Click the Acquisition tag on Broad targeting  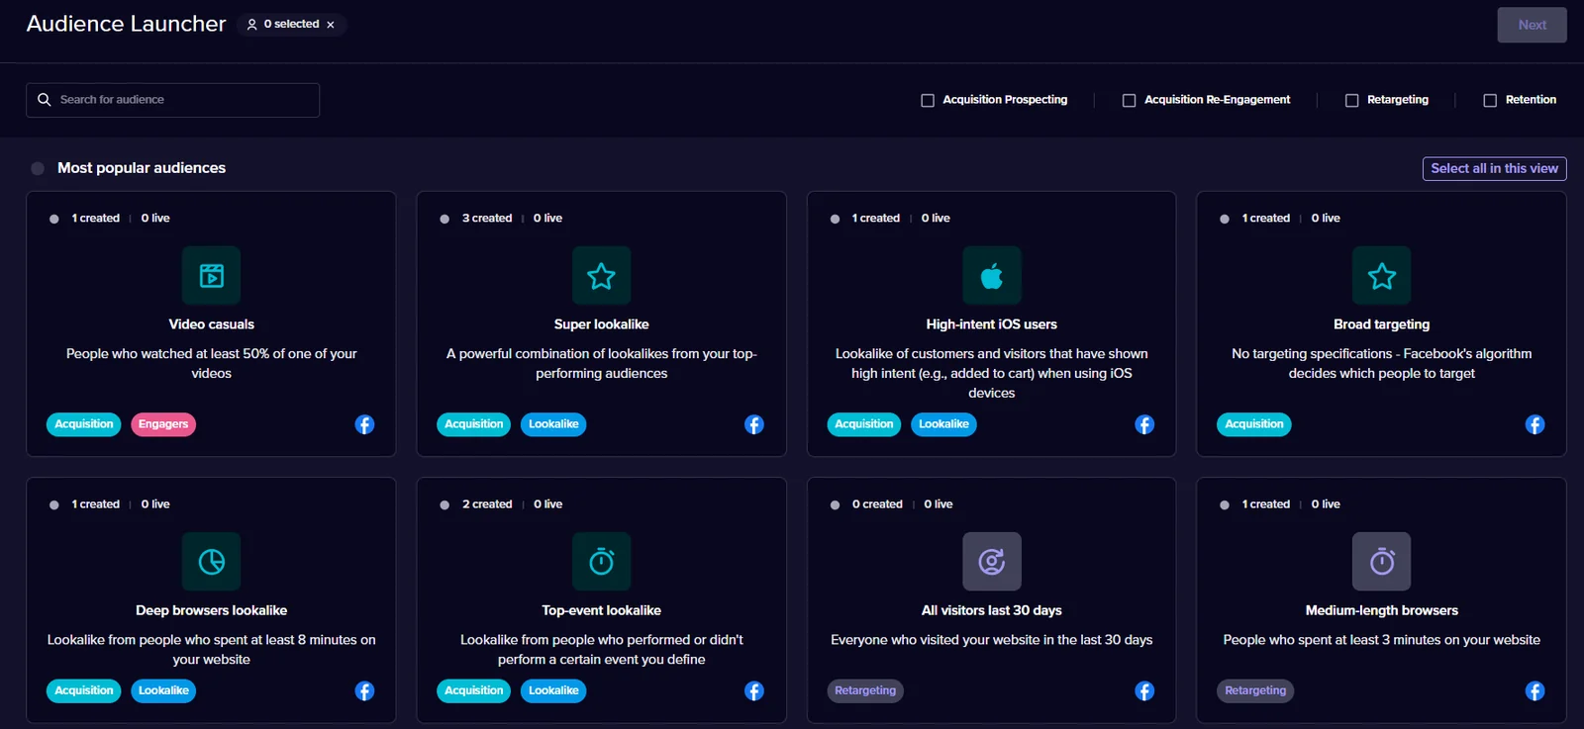click(1254, 424)
